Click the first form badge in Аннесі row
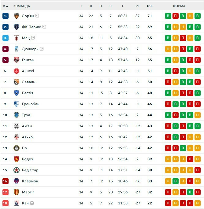This screenshot has height=209, width=204. 168,71
